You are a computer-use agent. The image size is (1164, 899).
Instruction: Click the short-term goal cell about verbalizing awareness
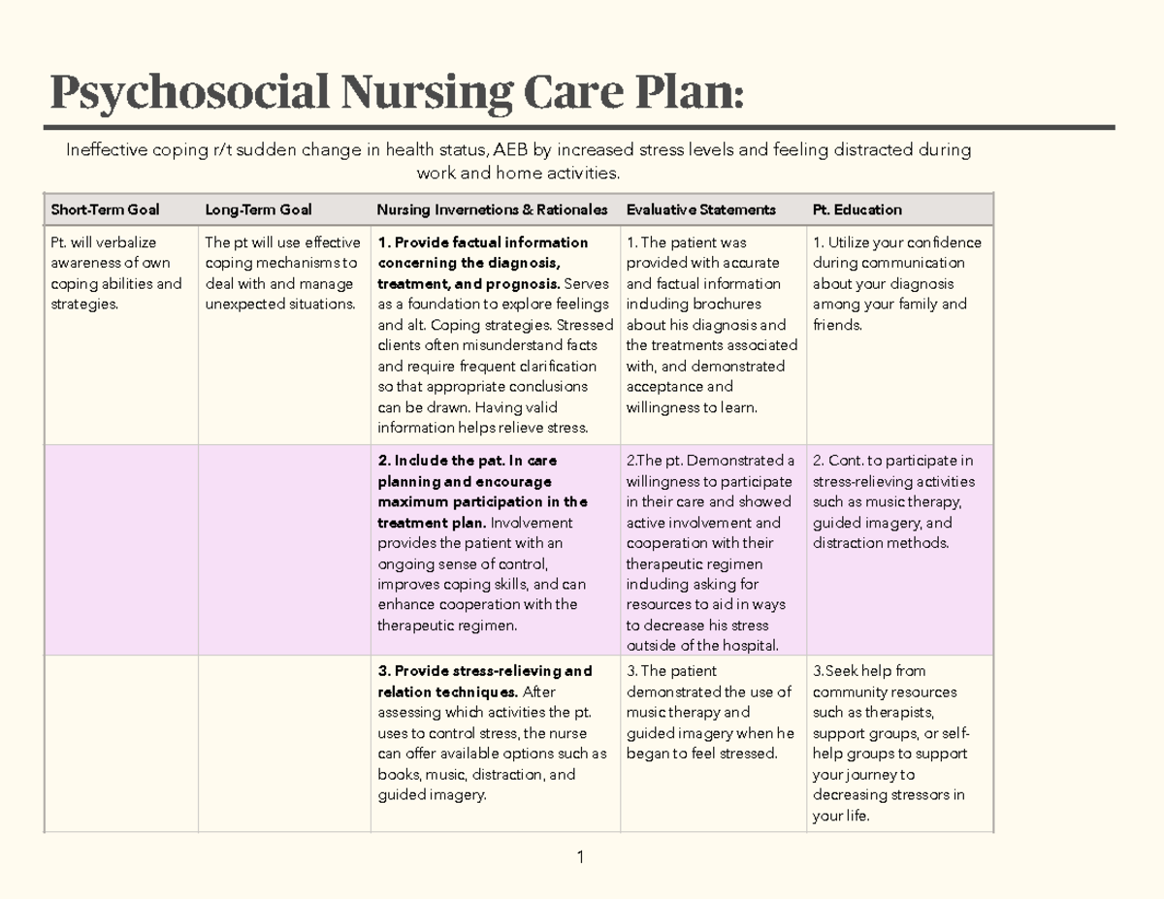116,273
